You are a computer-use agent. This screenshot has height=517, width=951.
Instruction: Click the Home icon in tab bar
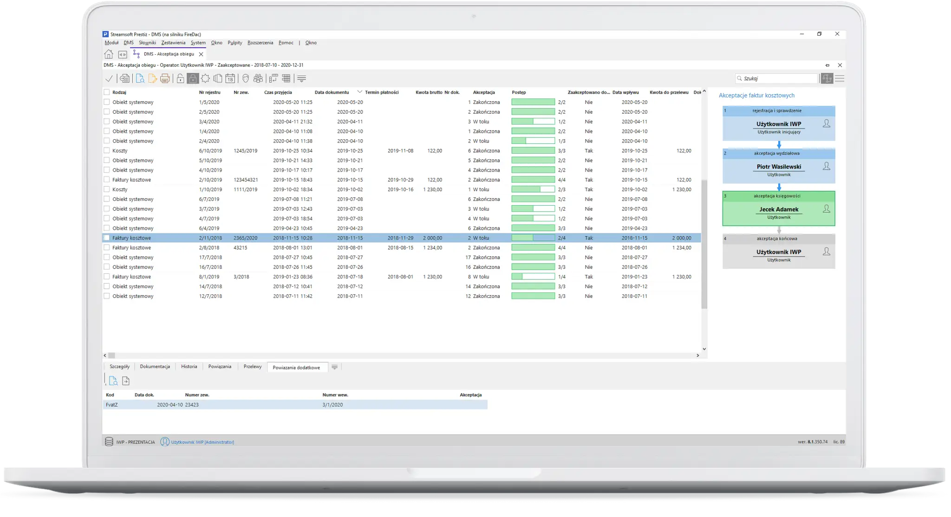pos(108,54)
